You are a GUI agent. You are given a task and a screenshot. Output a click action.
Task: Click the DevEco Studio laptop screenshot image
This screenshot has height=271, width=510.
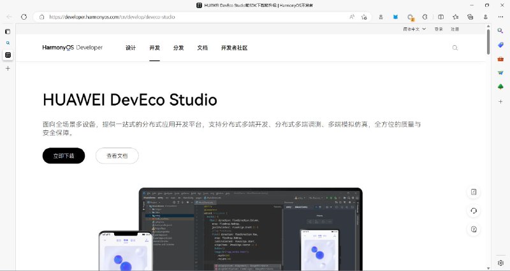click(x=251, y=229)
